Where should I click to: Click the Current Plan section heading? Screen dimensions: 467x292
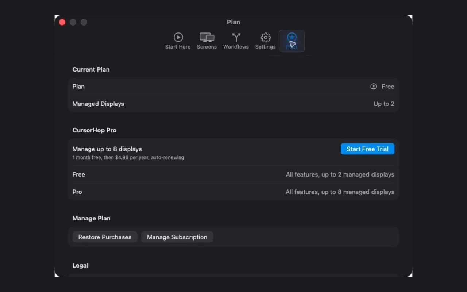point(91,69)
